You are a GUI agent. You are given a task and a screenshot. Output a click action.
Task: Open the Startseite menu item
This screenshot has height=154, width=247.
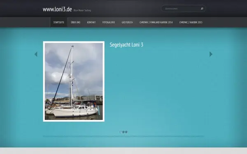[x=59, y=22]
